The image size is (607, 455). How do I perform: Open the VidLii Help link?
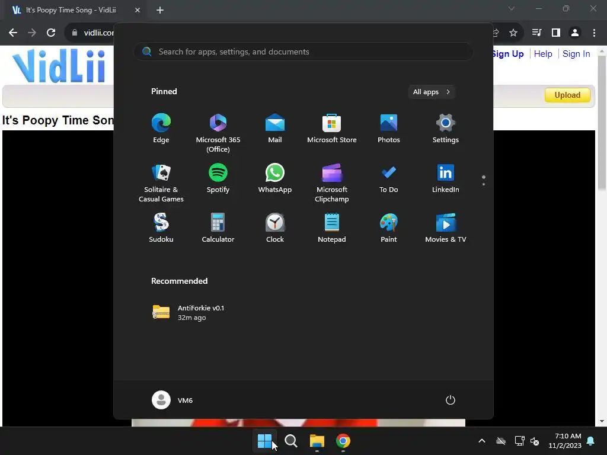(x=543, y=54)
